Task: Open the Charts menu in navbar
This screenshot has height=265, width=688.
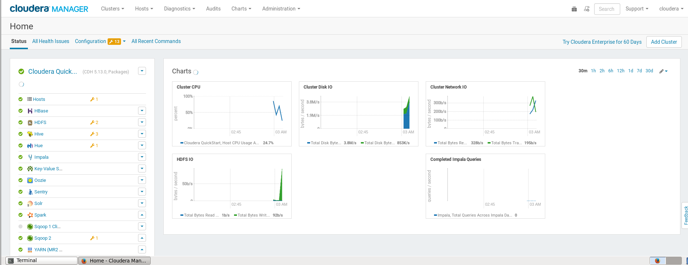Action: 241,9
